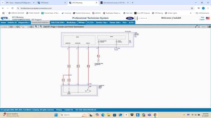Image resolution: width=211 pixels, height=118 pixels.
Task: Click the Lincoln logo
Action: [x=142, y=18]
